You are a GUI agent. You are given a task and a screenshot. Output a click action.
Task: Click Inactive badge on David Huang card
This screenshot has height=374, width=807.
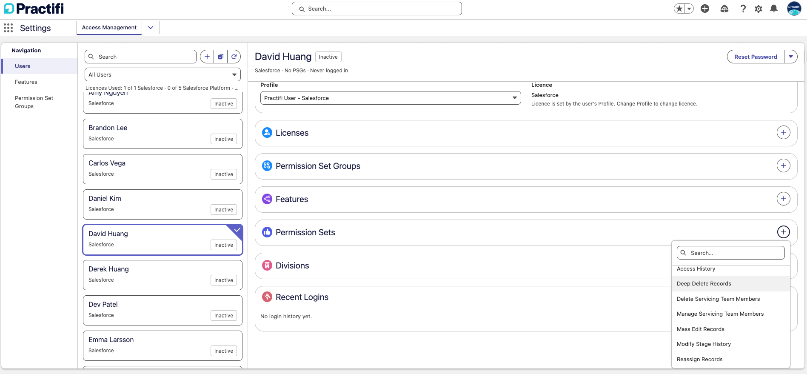pos(224,245)
